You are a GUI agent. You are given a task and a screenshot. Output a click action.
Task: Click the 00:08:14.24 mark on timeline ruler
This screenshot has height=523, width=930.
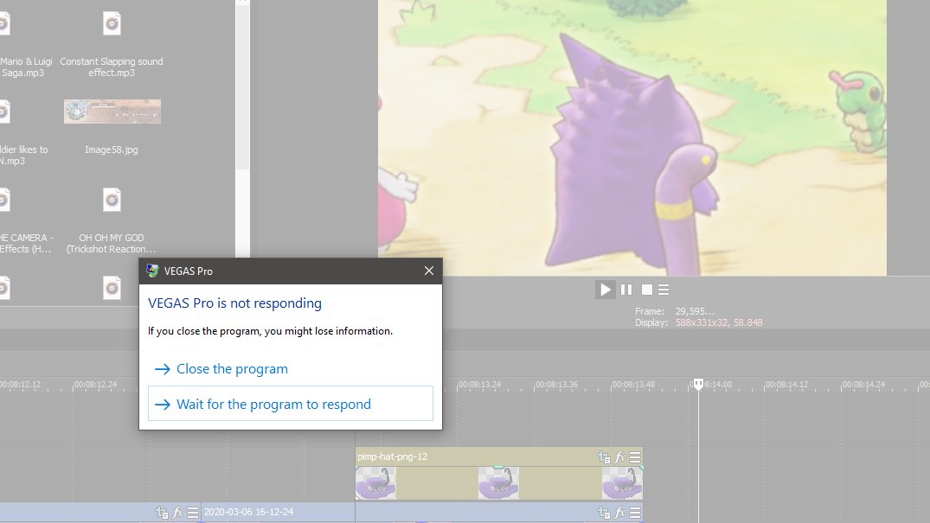pyautogui.click(x=863, y=384)
